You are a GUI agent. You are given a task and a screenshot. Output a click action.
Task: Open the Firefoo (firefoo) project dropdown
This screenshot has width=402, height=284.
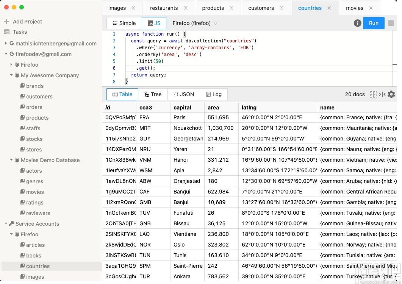tap(195, 23)
